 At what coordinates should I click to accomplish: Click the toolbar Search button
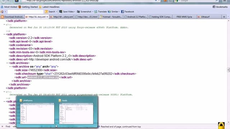50,11
